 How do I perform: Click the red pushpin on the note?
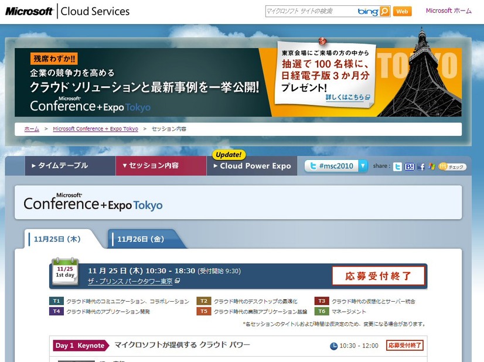pyautogui.click(x=322, y=41)
